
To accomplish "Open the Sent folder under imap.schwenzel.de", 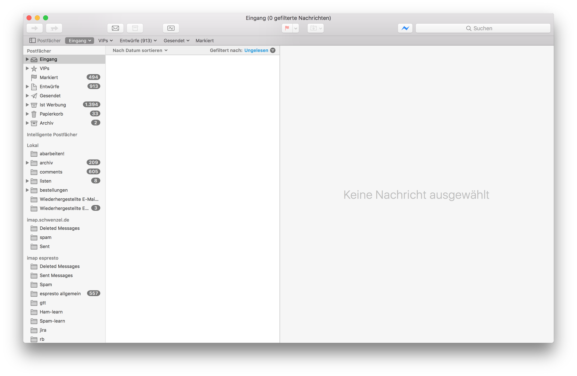I will [x=64, y=247].
